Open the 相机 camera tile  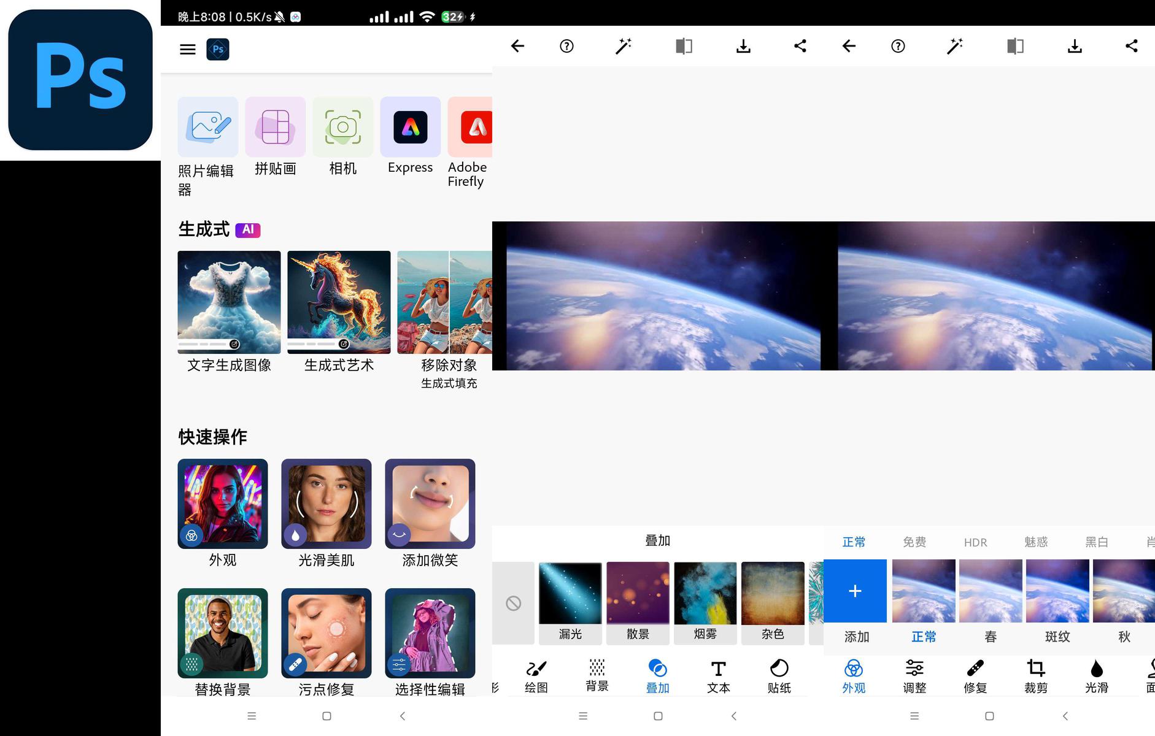pos(342,127)
